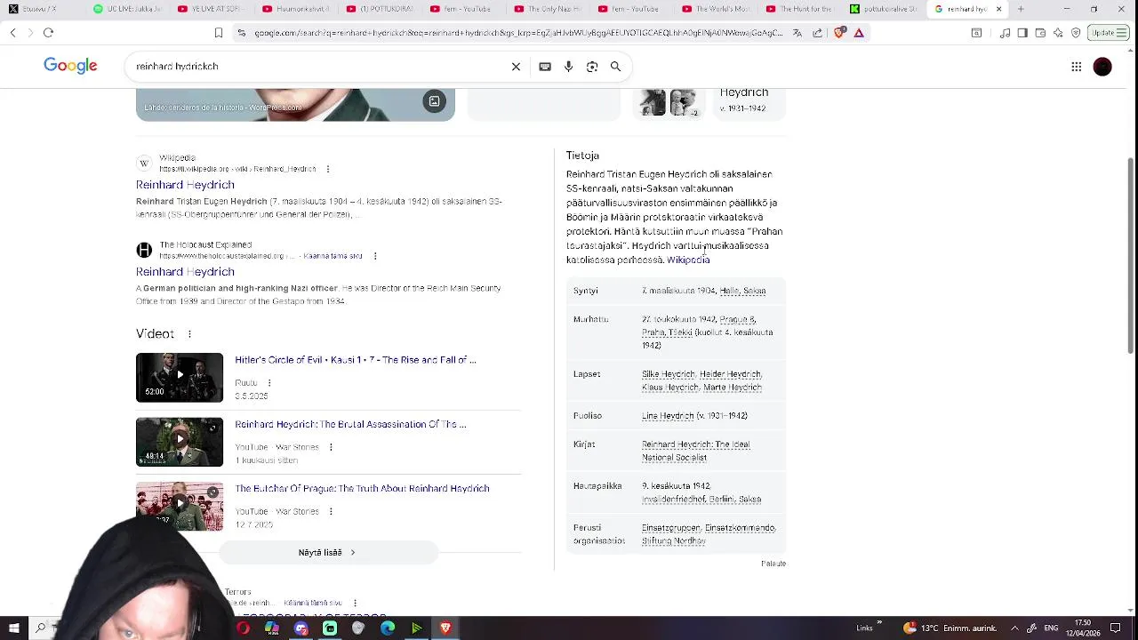Open Windows Start menu
The image size is (1138, 640).
tap(13, 628)
